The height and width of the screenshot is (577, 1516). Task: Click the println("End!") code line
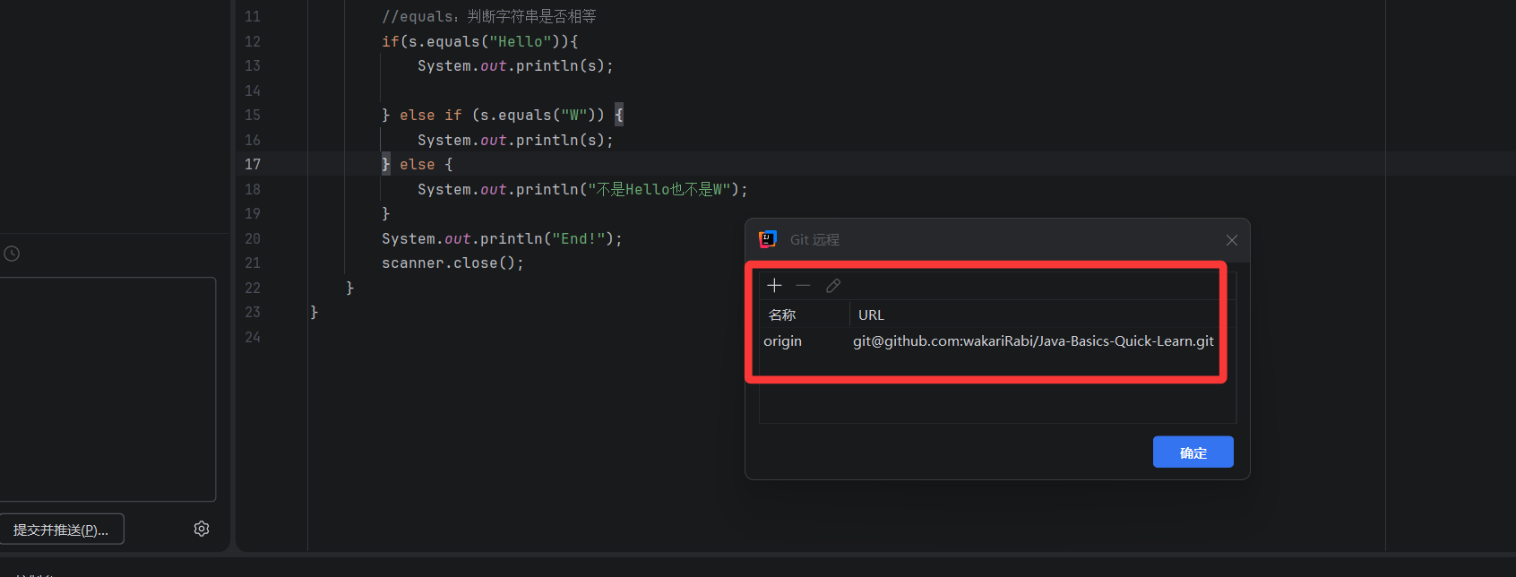[x=502, y=239]
